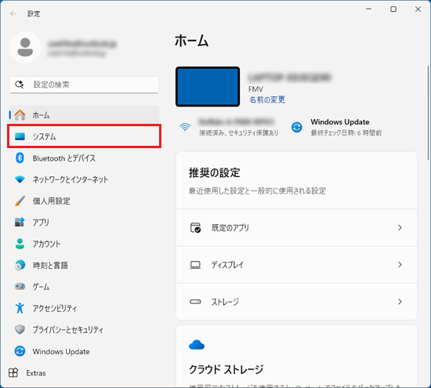Expand the 既定のアプリ row chevron
Screen dimensions: 431x388
click(400, 227)
